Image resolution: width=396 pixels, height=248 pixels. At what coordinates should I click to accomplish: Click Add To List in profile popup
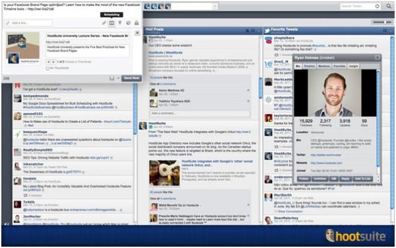(x=362, y=179)
